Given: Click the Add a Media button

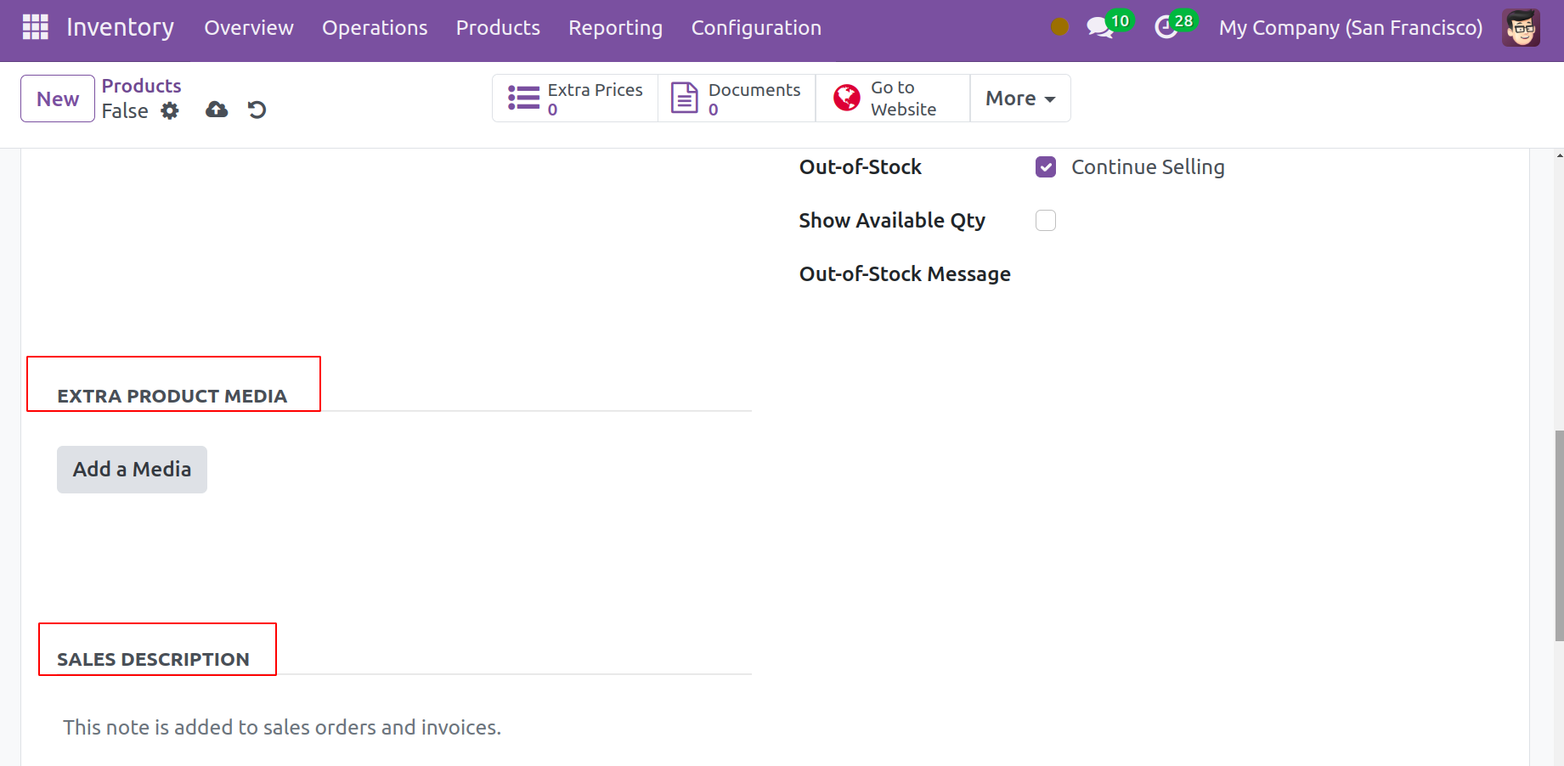Looking at the screenshot, I should pyautogui.click(x=132, y=470).
